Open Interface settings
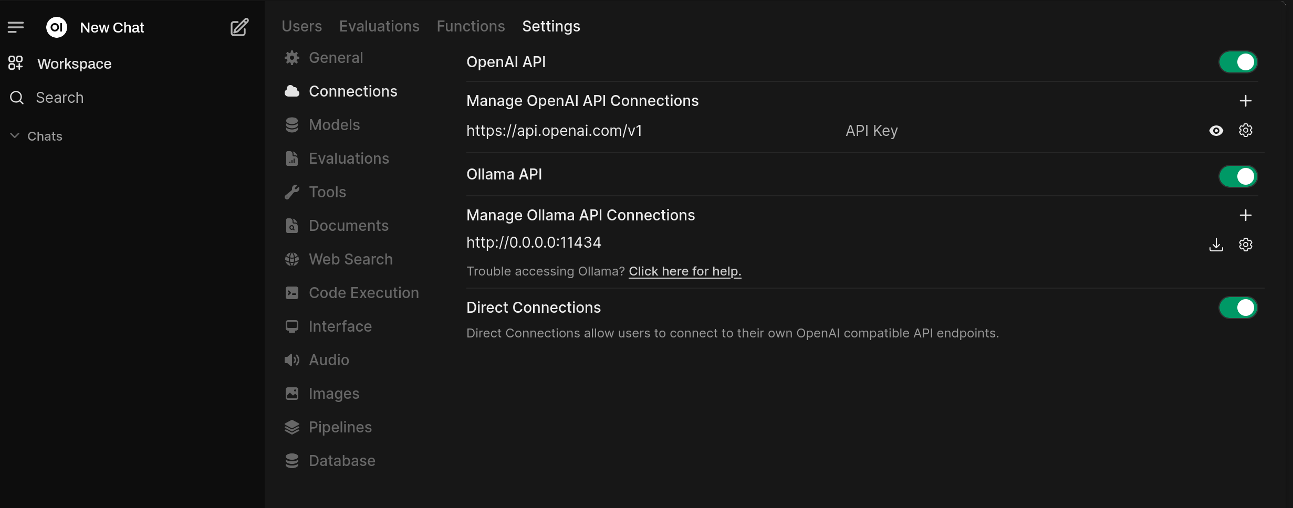 pos(340,326)
